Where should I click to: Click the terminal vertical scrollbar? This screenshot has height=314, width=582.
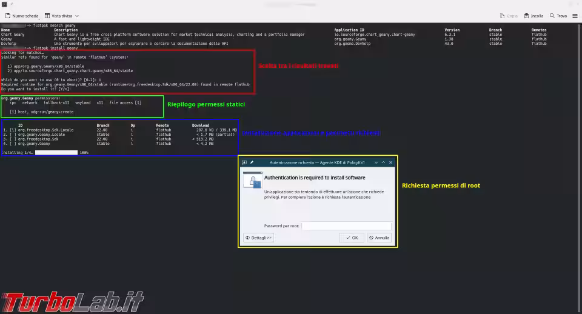click(580, 167)
